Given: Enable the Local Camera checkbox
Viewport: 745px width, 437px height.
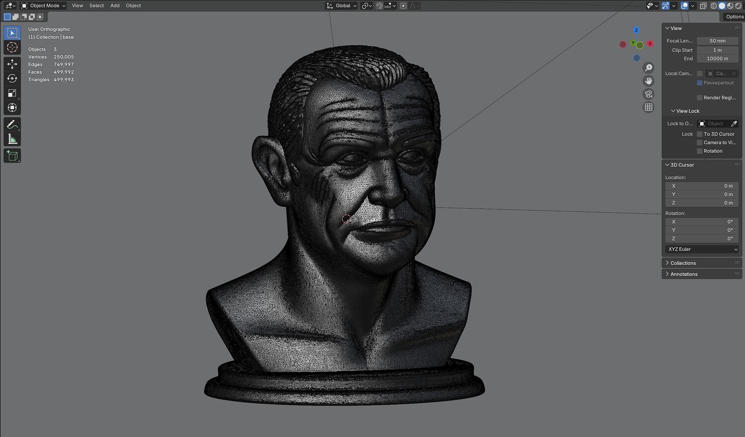Looking at the screenshot, I should click(700, 73).
